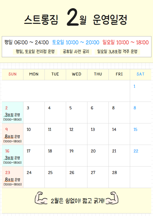Image resolution: width=153 pixels, height=216 pixels.
Task: Select Saturday February 1 cell
Action: (x=141, y=91)
